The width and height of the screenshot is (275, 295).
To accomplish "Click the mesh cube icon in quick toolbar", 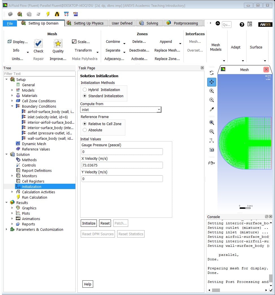I will [x=10, y=14].
